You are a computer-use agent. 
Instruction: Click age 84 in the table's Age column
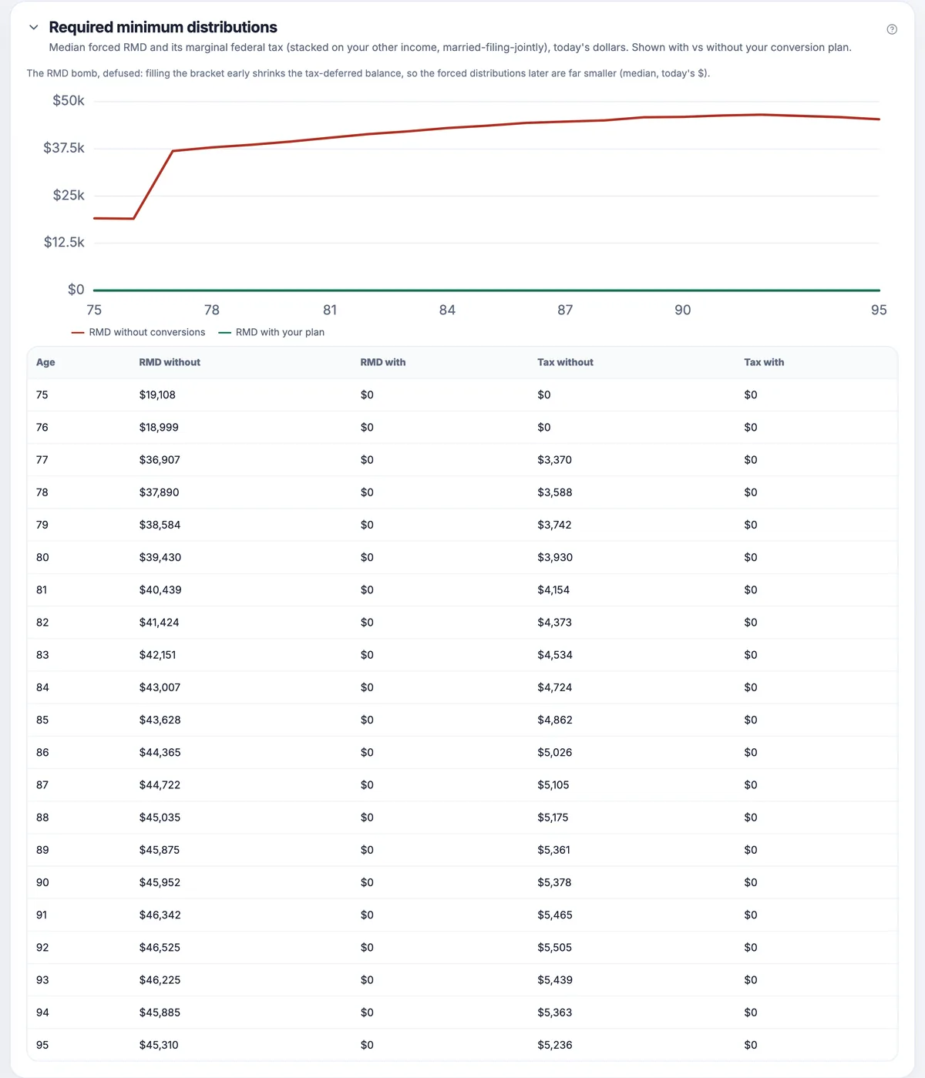click(42, 687)
